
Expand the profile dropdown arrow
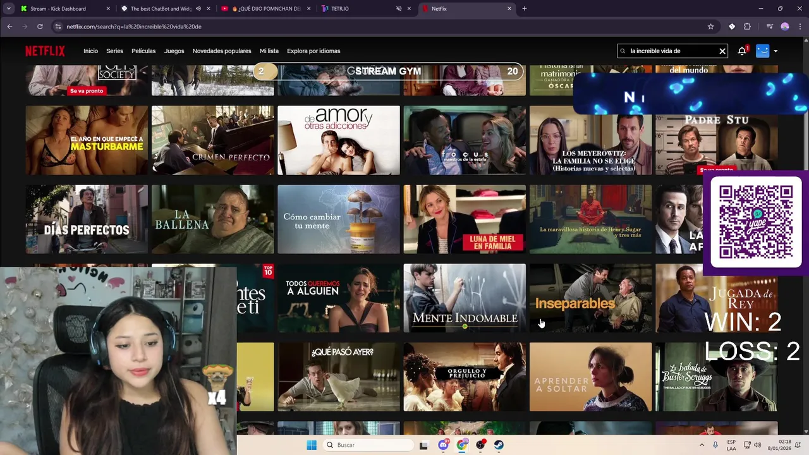click(776, 51)
